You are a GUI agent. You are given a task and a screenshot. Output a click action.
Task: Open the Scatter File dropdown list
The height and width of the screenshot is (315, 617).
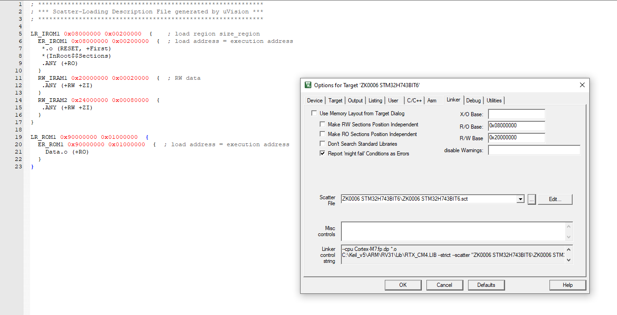[520, 199]
